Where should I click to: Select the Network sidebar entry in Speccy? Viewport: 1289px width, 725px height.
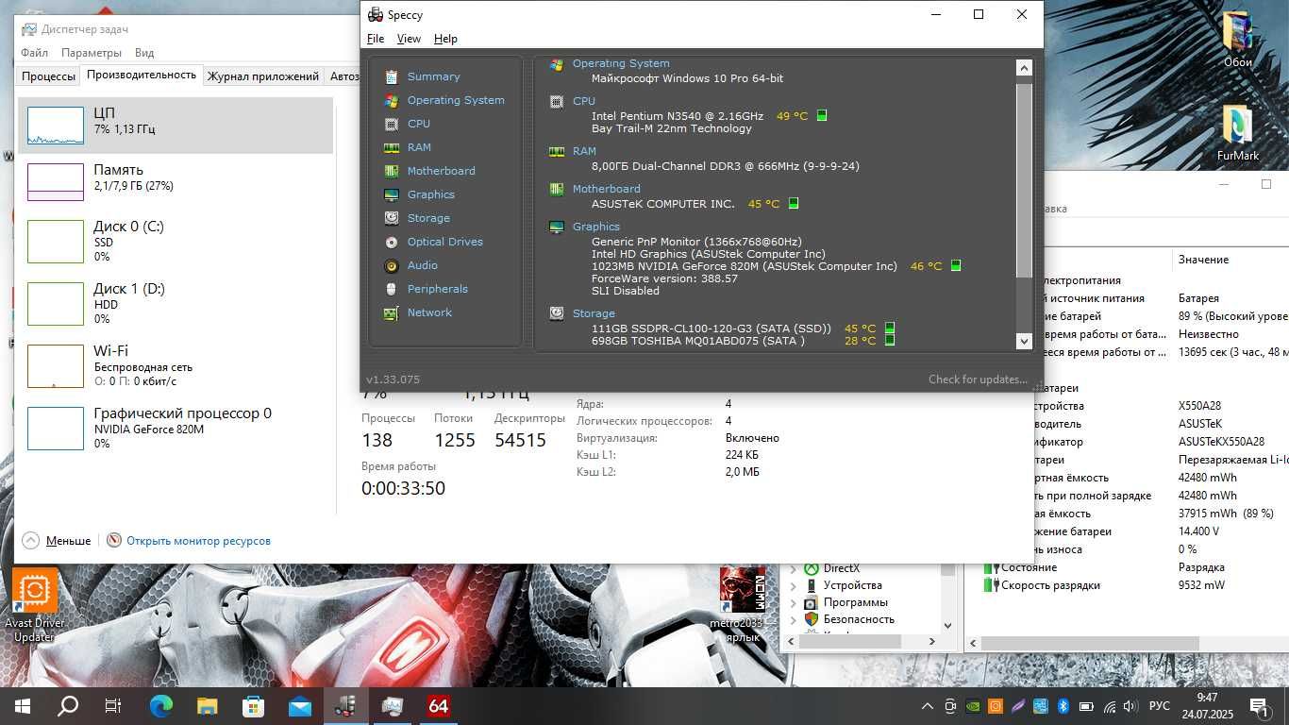[x=429, y=312]
